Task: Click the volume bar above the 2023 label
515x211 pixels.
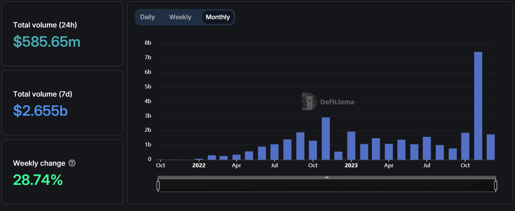Action: click(x=351, y=146)
